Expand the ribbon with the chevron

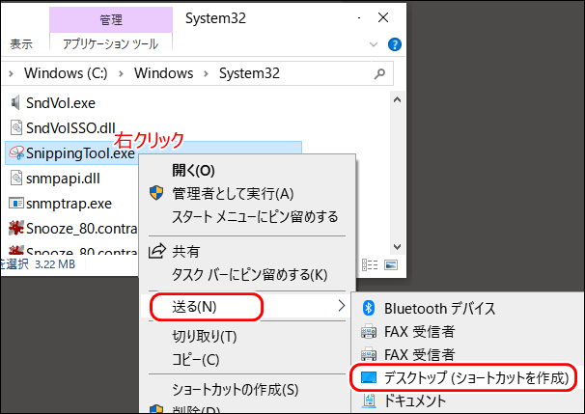pos(373,44)
